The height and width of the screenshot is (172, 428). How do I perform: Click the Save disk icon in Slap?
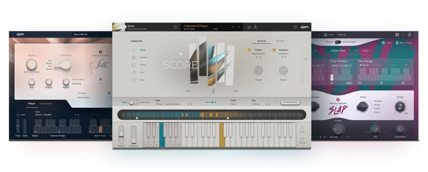326,35
